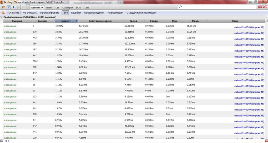Sort by the Средн. column

[155, 21]
